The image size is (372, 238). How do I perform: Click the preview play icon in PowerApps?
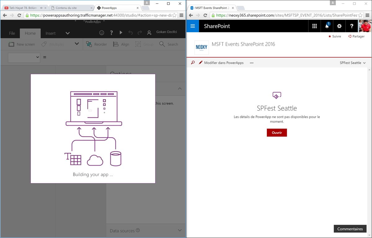pyautogui.click(x=121, y=33)
